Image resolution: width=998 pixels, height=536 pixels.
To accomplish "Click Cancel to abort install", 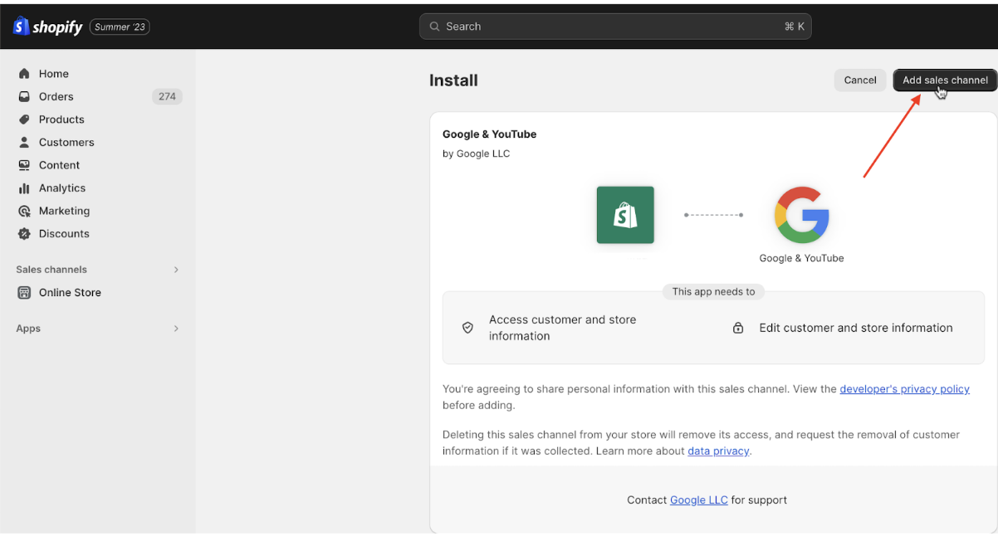I will [860, 80].
